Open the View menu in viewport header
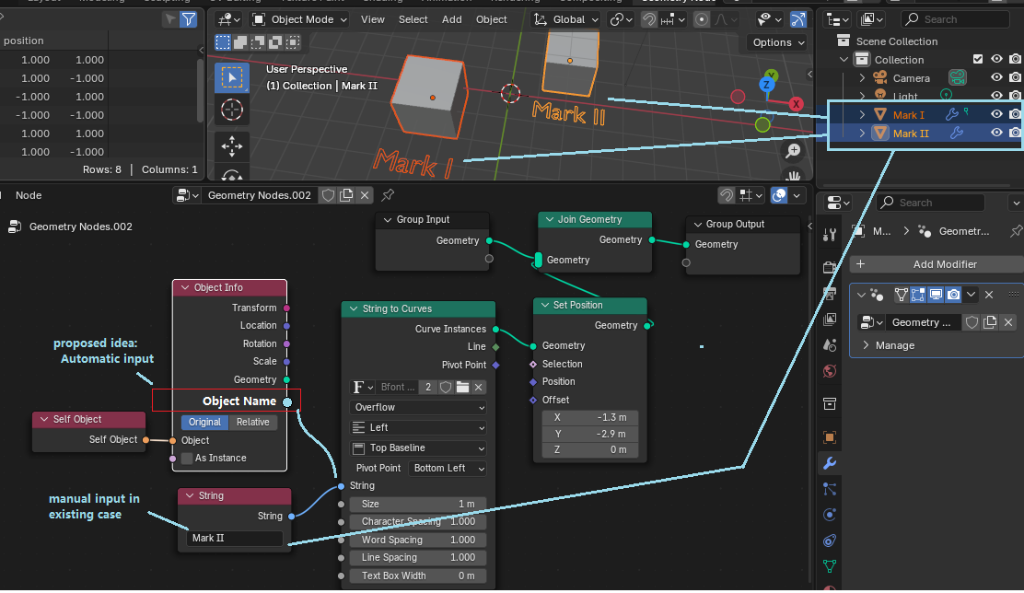1024x593 pixels. tap(373, 19)
